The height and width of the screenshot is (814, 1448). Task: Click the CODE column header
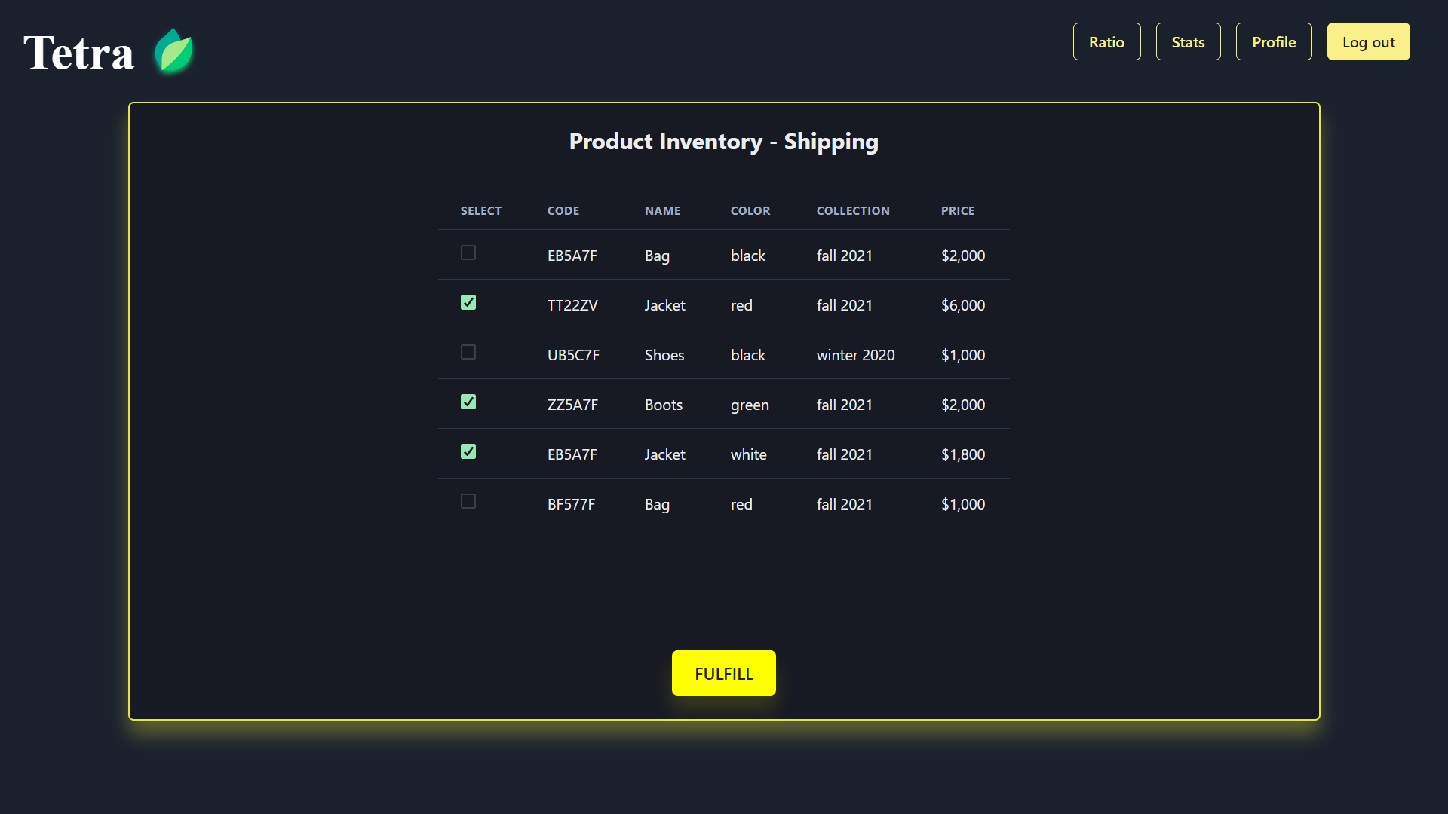point(563,211)
